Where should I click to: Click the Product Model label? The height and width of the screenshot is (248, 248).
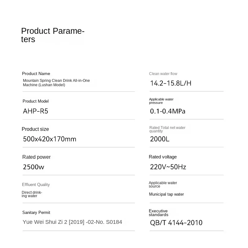(x=36, y=101)
